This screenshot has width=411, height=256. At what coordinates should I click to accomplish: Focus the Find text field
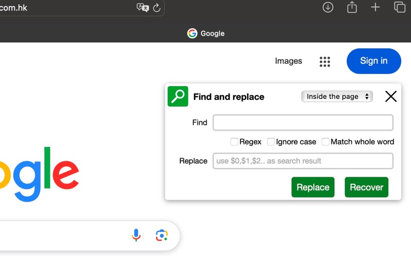[x=303, y=122]
